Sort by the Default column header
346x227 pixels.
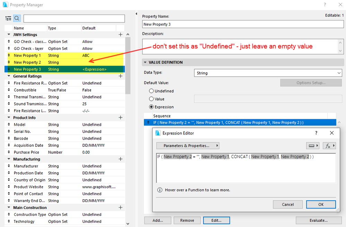coord(98,28)
